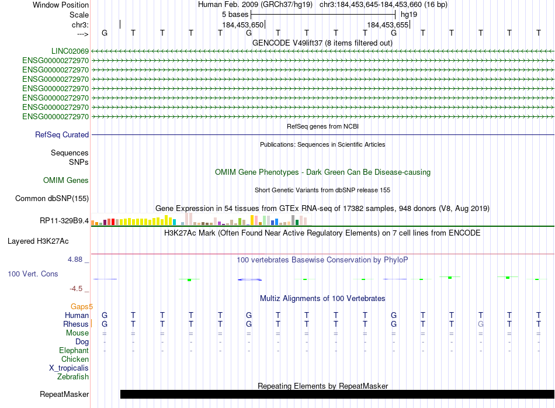Open the RP11-329B9.4 GTEx item label
555x408 pixels.
click(x=64, y=220)
